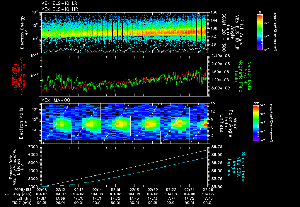Click the Polar Angle Index axis label
The image size is (300, 207).
[226, 123]
